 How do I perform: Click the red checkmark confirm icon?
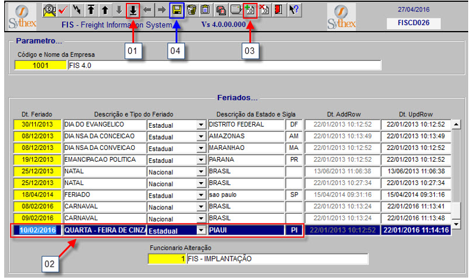click(x=63, y=10)
